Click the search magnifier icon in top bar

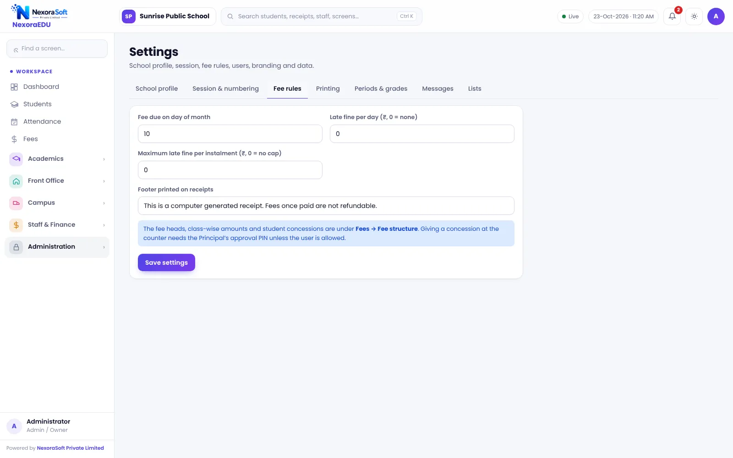tap(230, 16)
